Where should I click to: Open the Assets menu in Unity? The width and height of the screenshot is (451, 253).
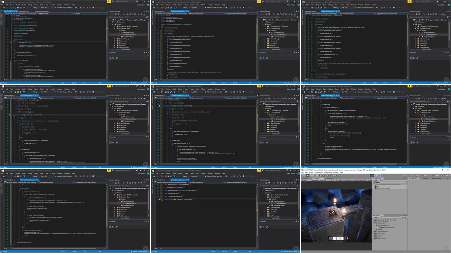pyautogui.click(x=311, y=173)
